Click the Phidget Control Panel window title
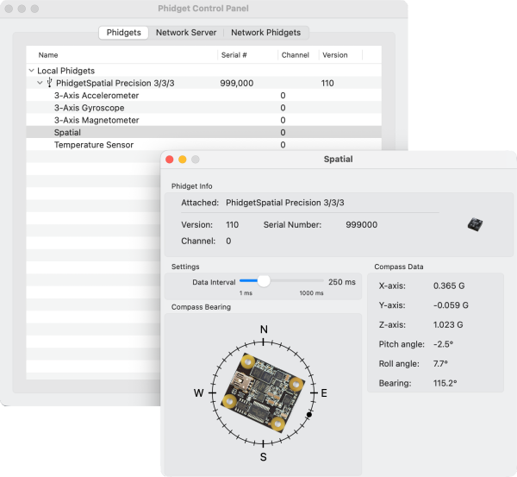 [203, 9]
